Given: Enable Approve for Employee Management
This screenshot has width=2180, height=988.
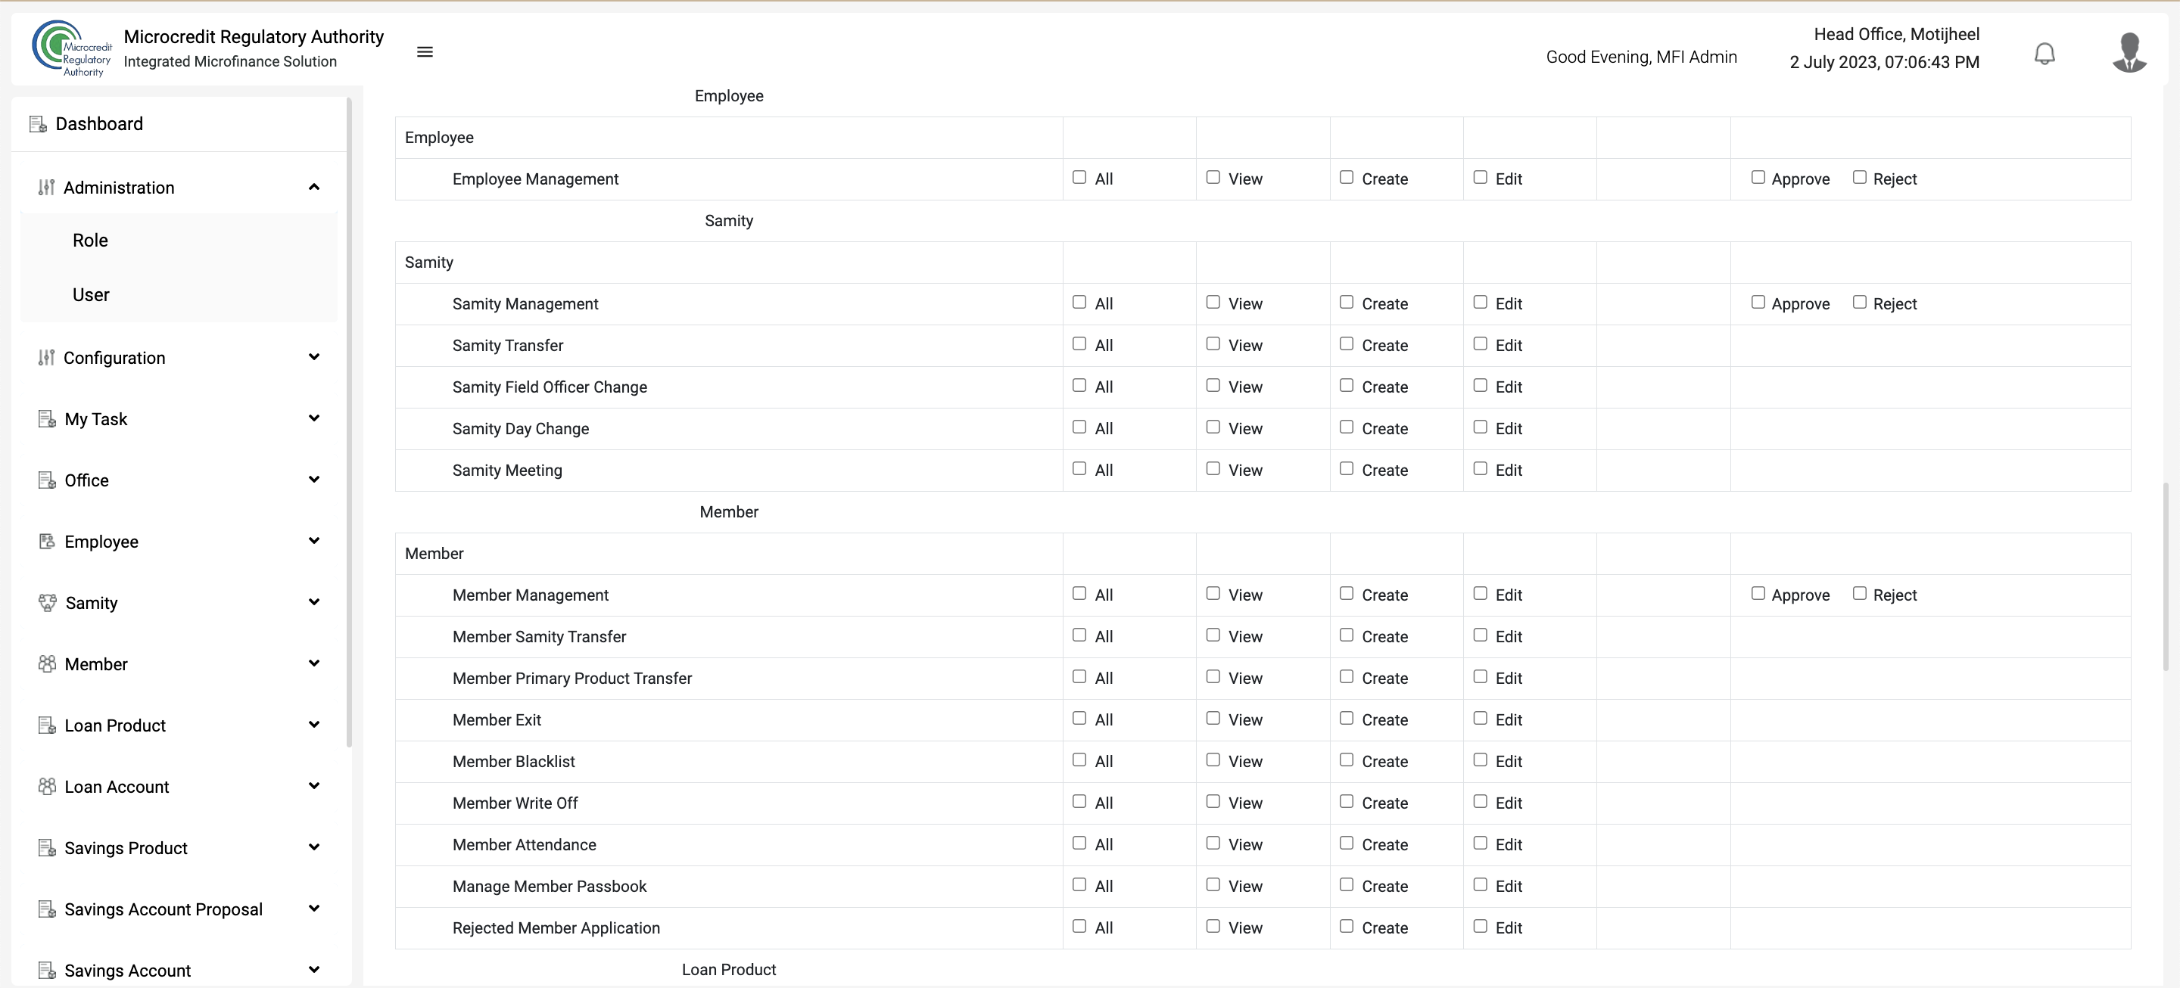Looking at the screenshot, I should [1758, 178].
